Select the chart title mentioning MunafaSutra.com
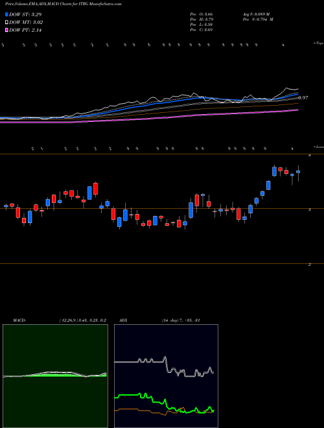This screenshot has height=428, width=324. [63, 4]
